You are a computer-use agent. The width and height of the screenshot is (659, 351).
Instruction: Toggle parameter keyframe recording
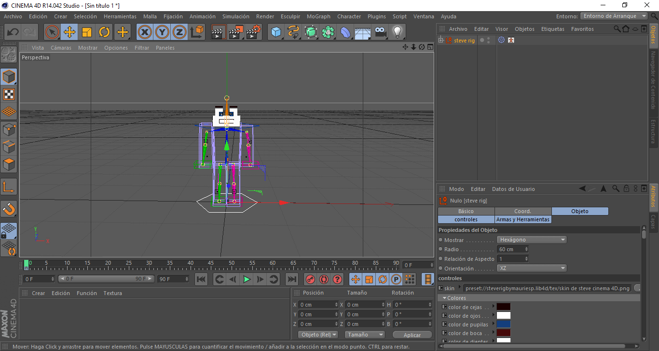(x=396, y=279)
